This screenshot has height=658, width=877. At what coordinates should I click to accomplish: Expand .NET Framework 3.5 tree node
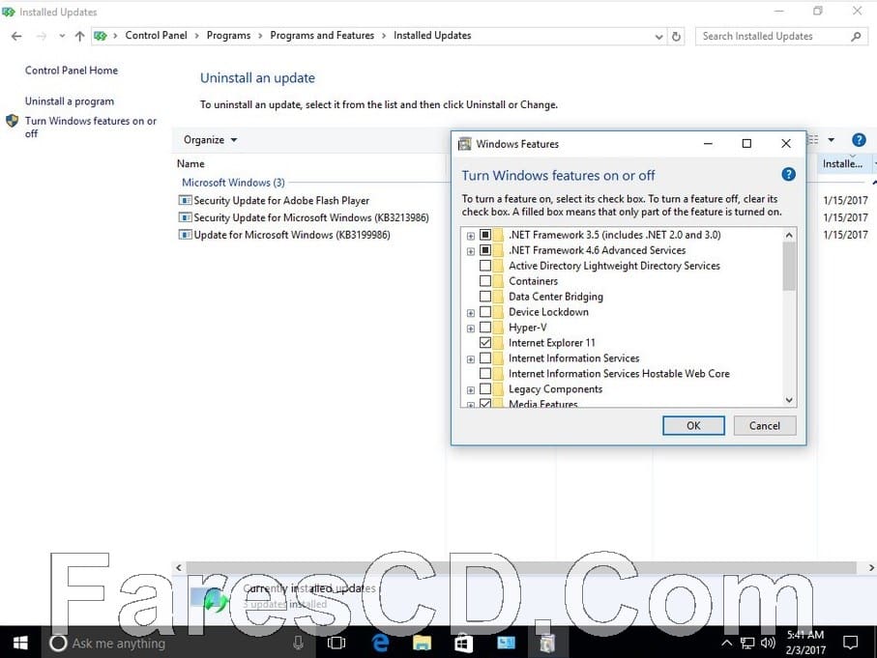[470, 236]
